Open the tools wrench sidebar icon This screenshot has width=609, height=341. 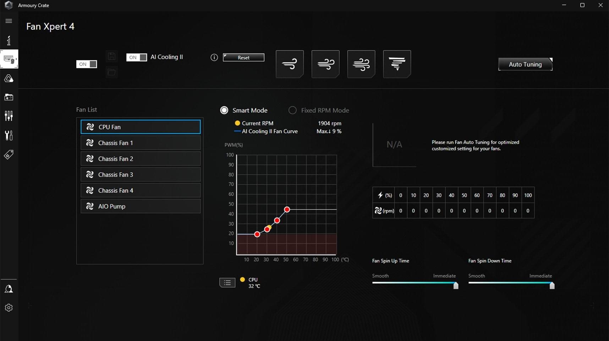pos(9,135)
